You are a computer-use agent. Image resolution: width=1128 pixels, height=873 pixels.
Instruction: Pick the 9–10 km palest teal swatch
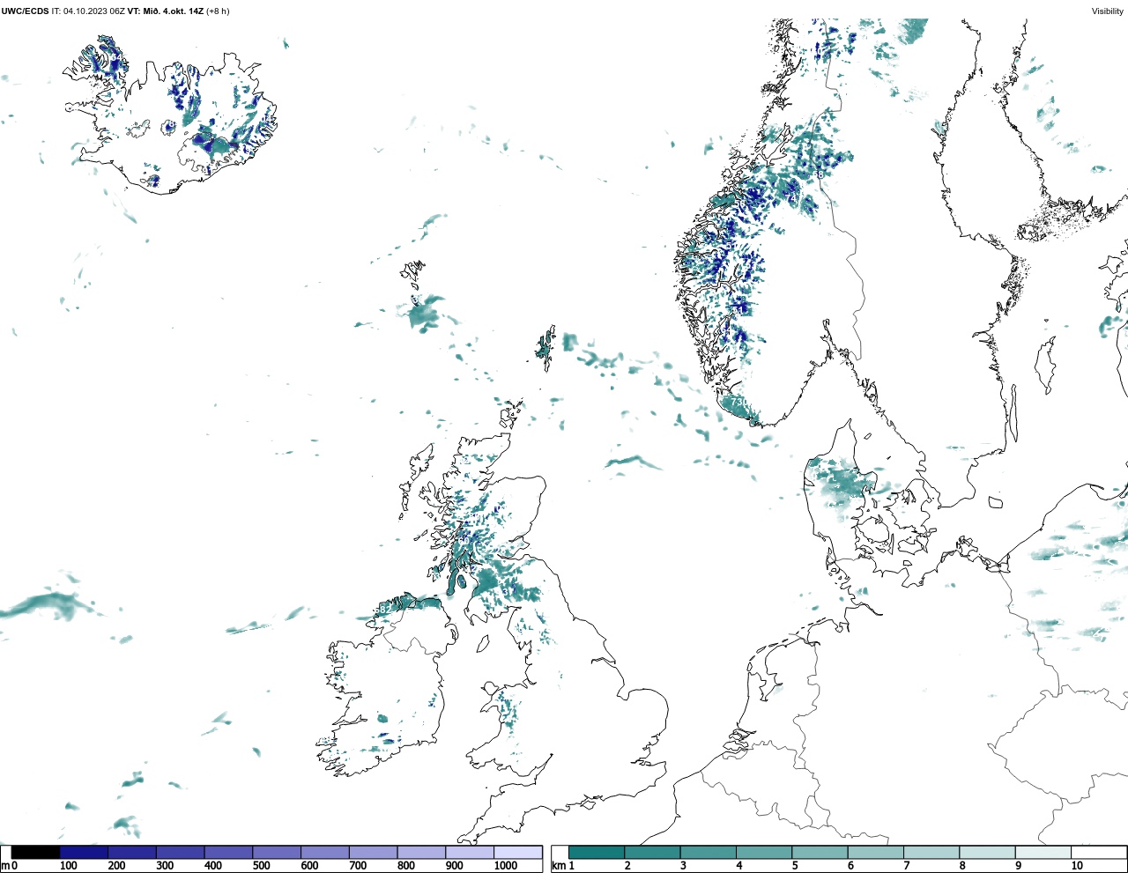click(1043, 853)
